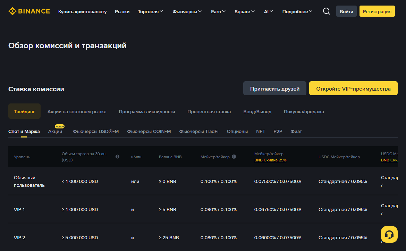The image size is (406, 251).
Task: Switch to Акции на спотовом рынке tab
Action: point(77,112)
